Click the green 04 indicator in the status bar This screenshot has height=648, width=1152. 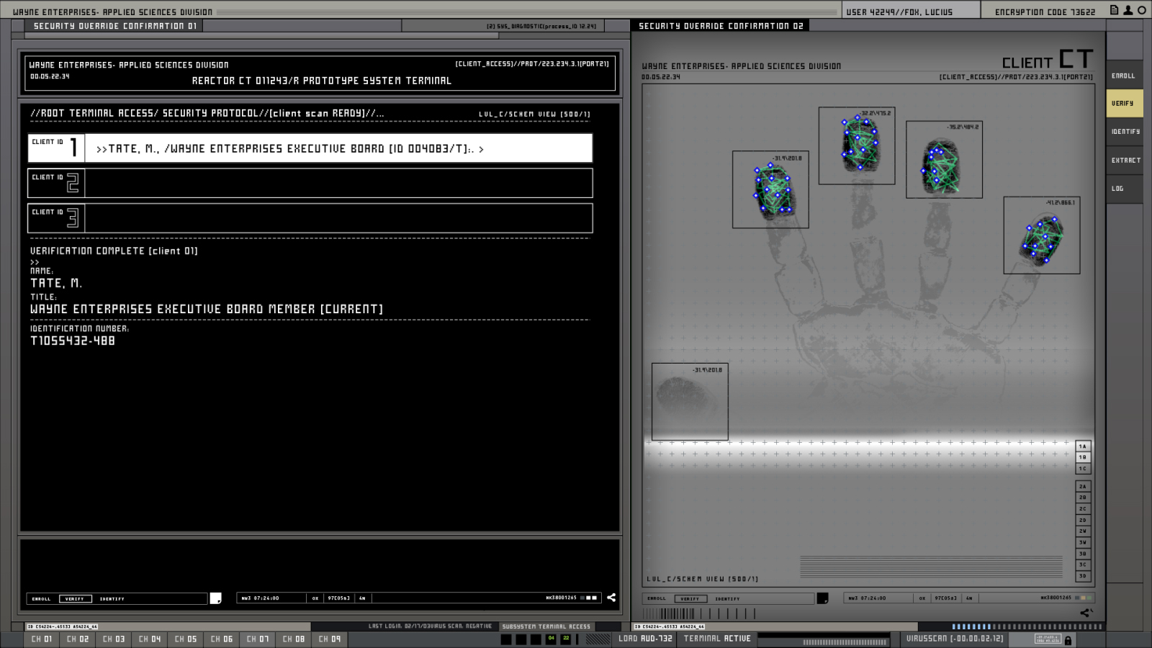tap(551, 639)
